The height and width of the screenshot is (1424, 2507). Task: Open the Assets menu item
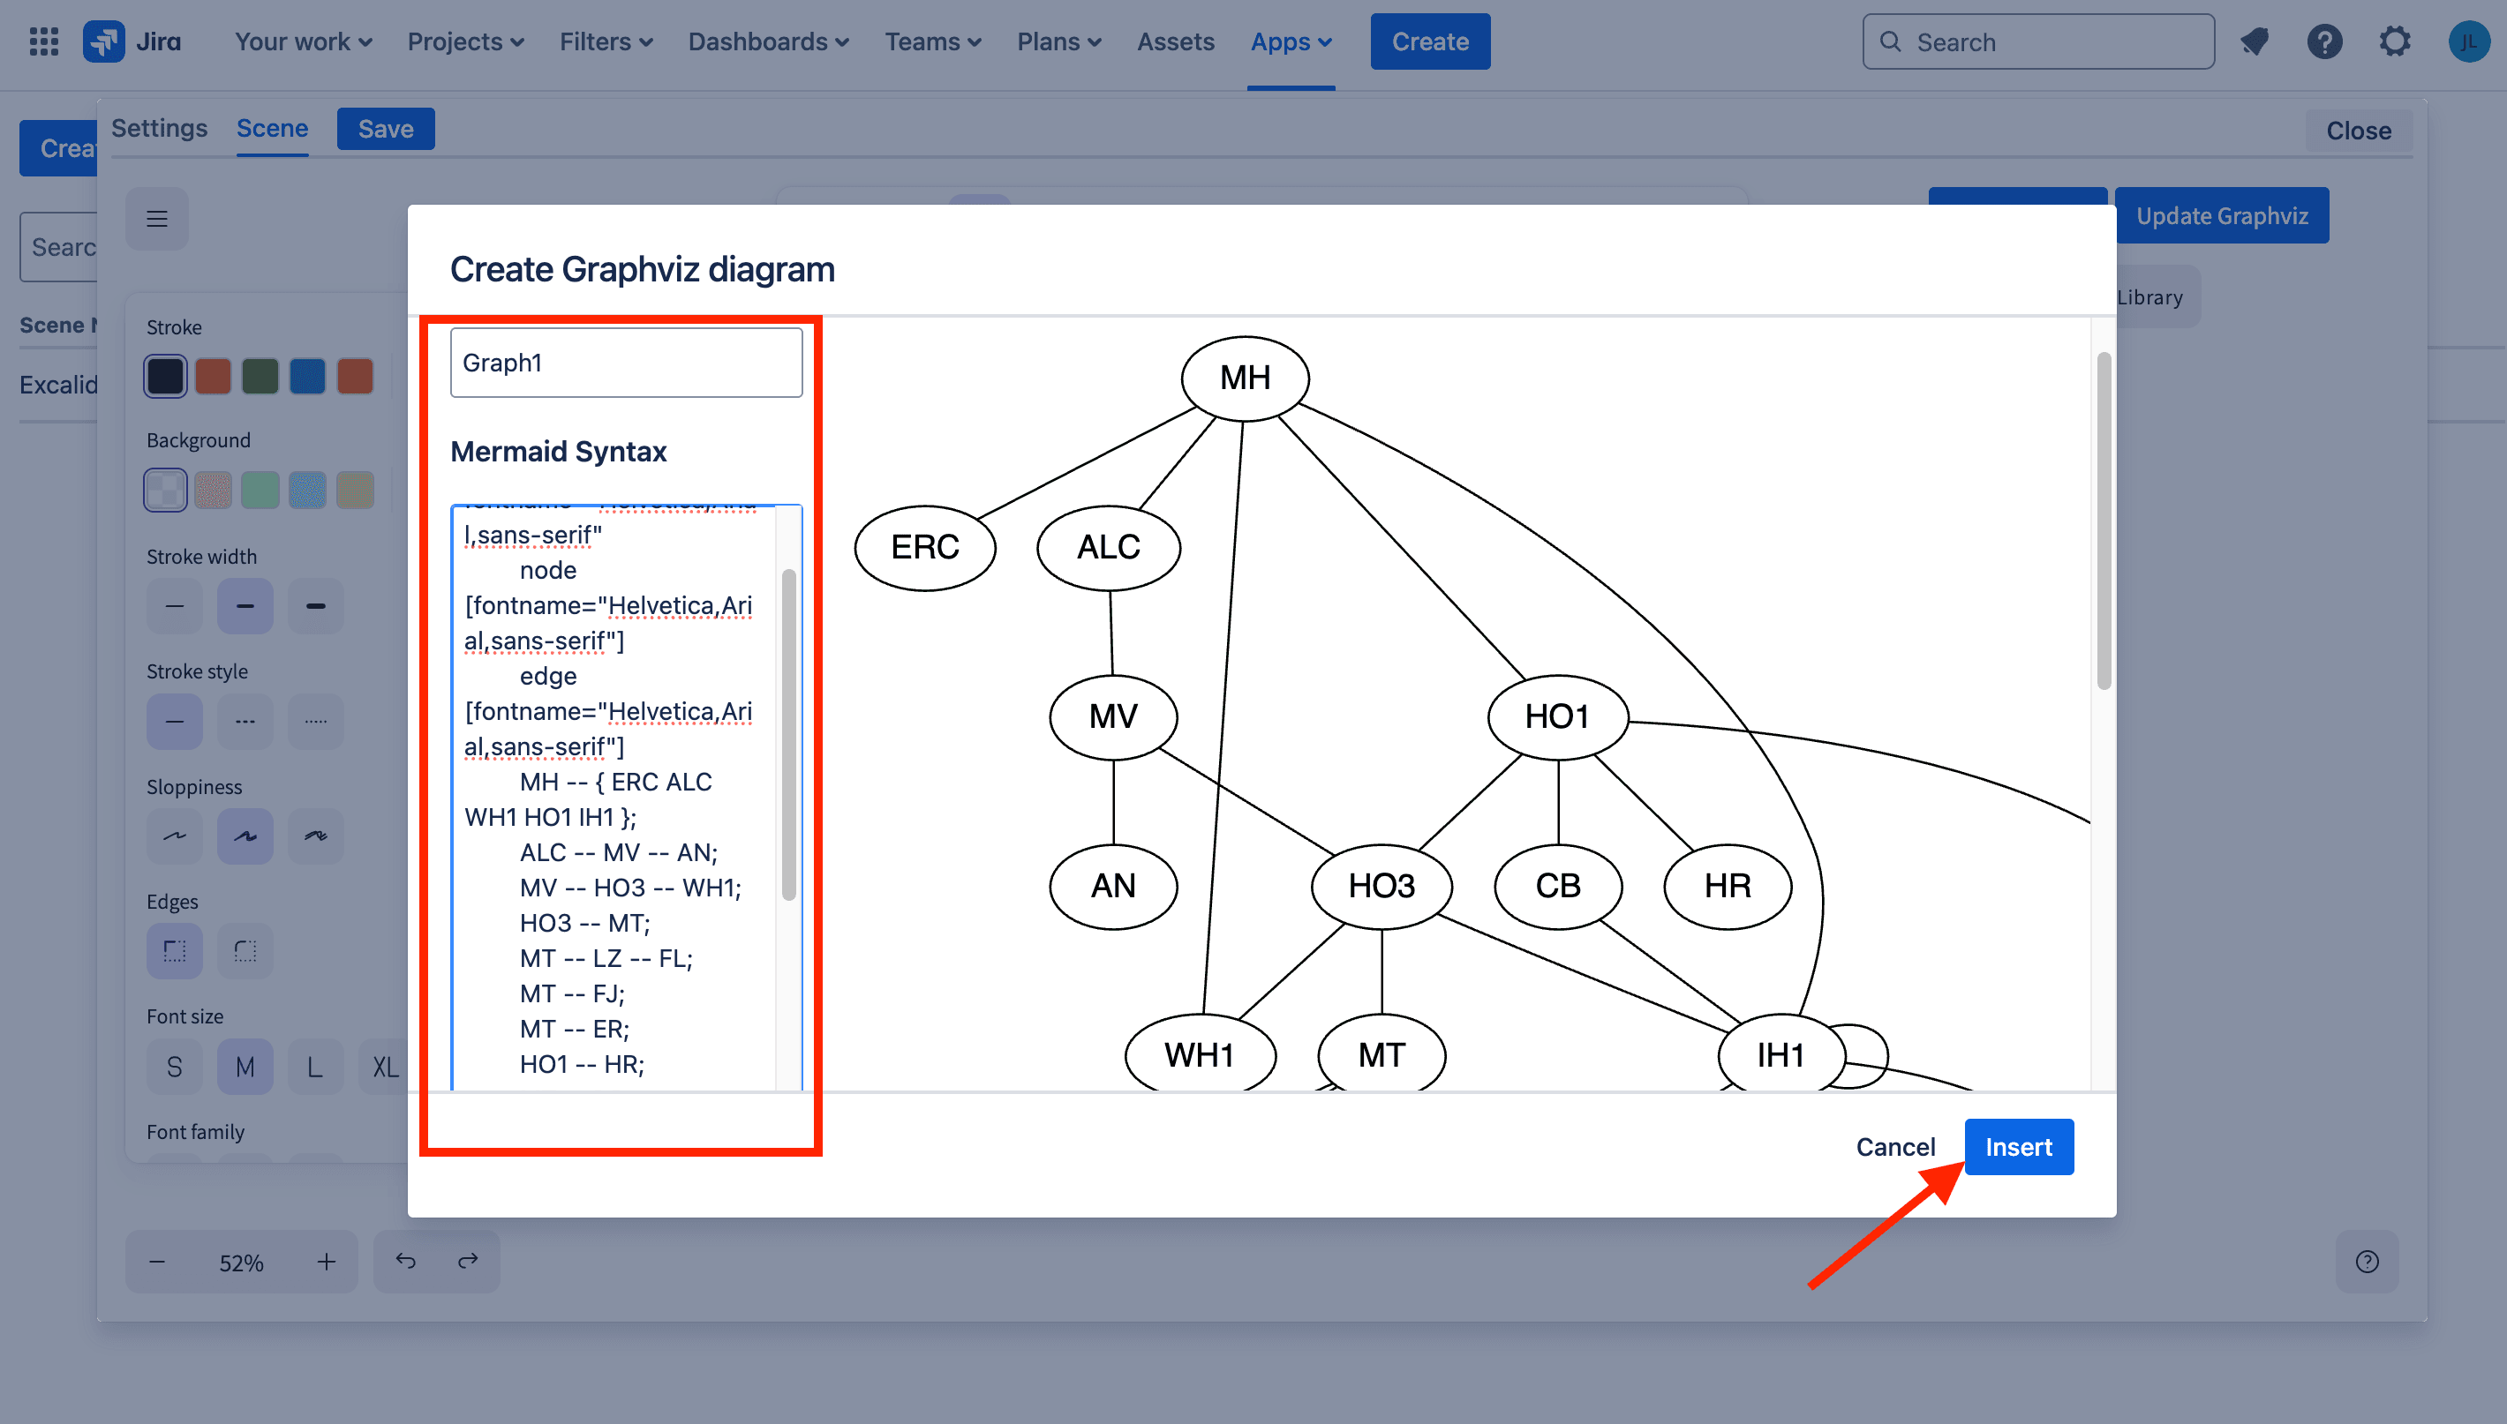click(x=1175, y=42)
